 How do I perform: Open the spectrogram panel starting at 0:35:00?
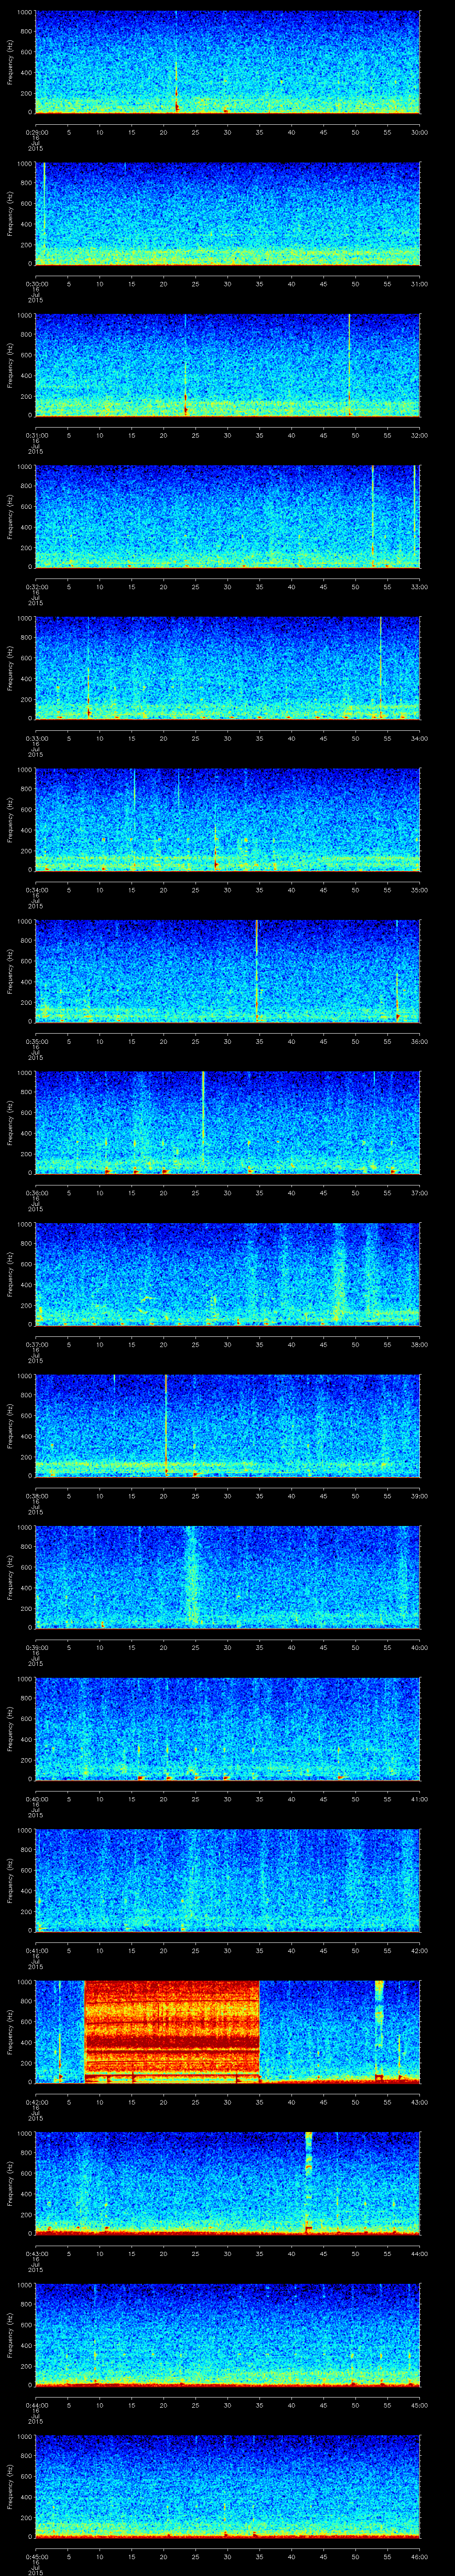228,971
